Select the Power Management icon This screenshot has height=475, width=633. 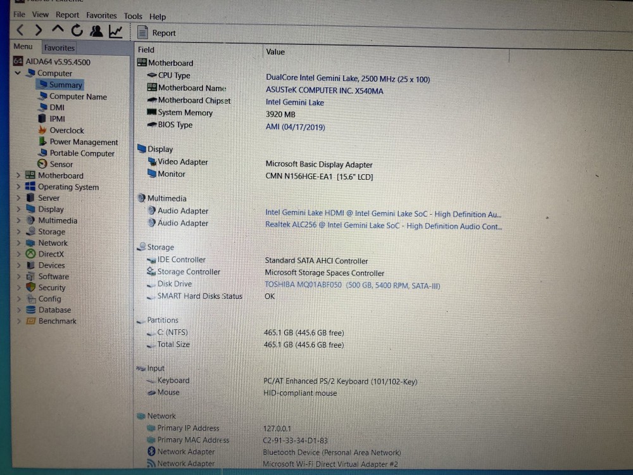[x=42, y=141]
